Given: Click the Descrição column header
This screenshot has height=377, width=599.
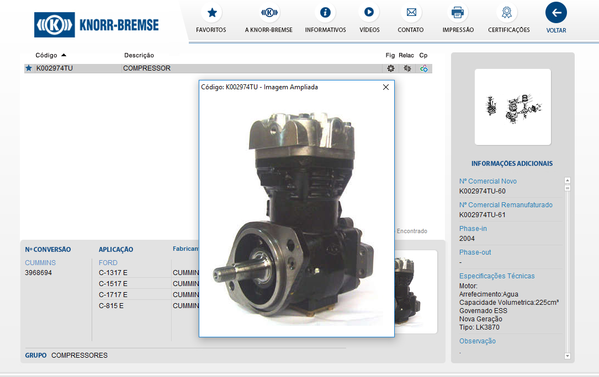Looking at the screenshot, I should click(x=139, y=55).
